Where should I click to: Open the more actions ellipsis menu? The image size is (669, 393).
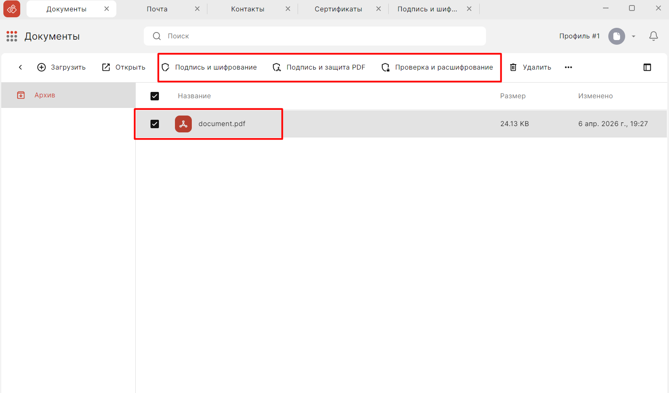568,67
